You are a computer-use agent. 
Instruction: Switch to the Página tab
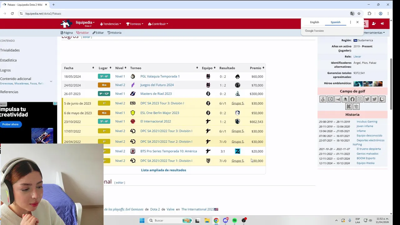[67, 32]
